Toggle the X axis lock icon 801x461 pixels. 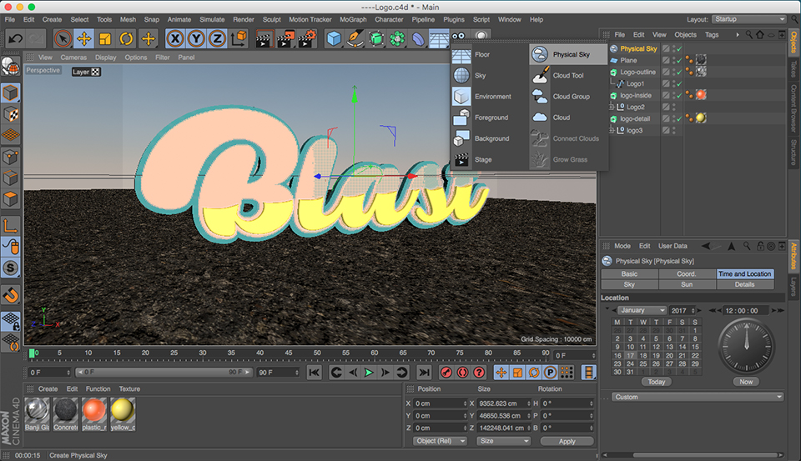coord(175,39)
